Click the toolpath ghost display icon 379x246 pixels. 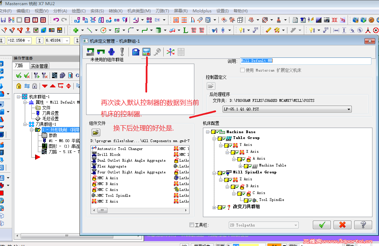(34, 86)
